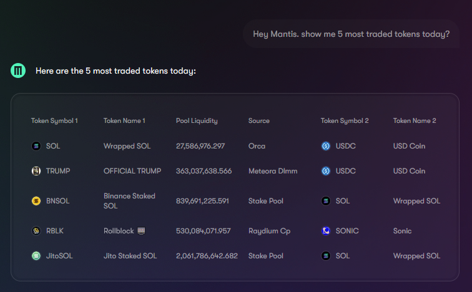
Task: Click the 'SOL' symbol 2 text in BNSOL row
Action: tap(343, 201)
